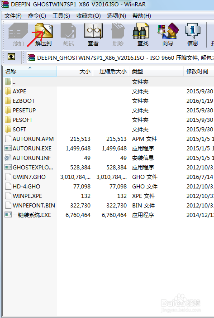Viewport: 214px width, 318px height.
Task: Click the 2016/1/19 date of EZBOOT
Action: click(x=200, y=101)
